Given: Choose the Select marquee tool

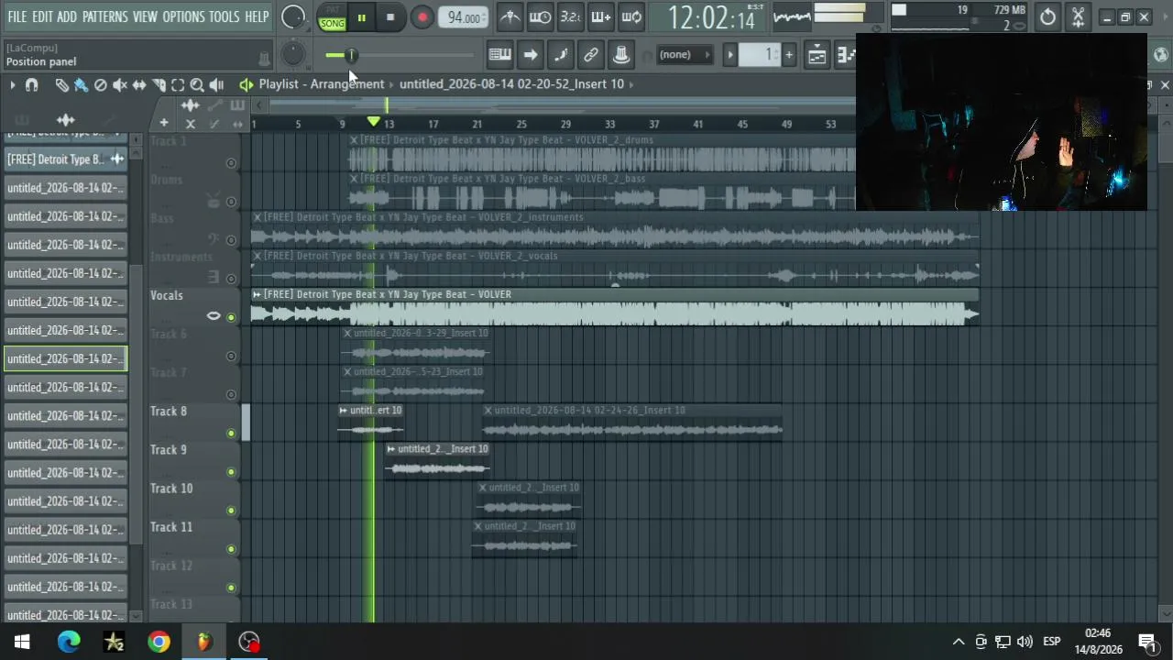Looking at the screenshot, I should 178,85.
